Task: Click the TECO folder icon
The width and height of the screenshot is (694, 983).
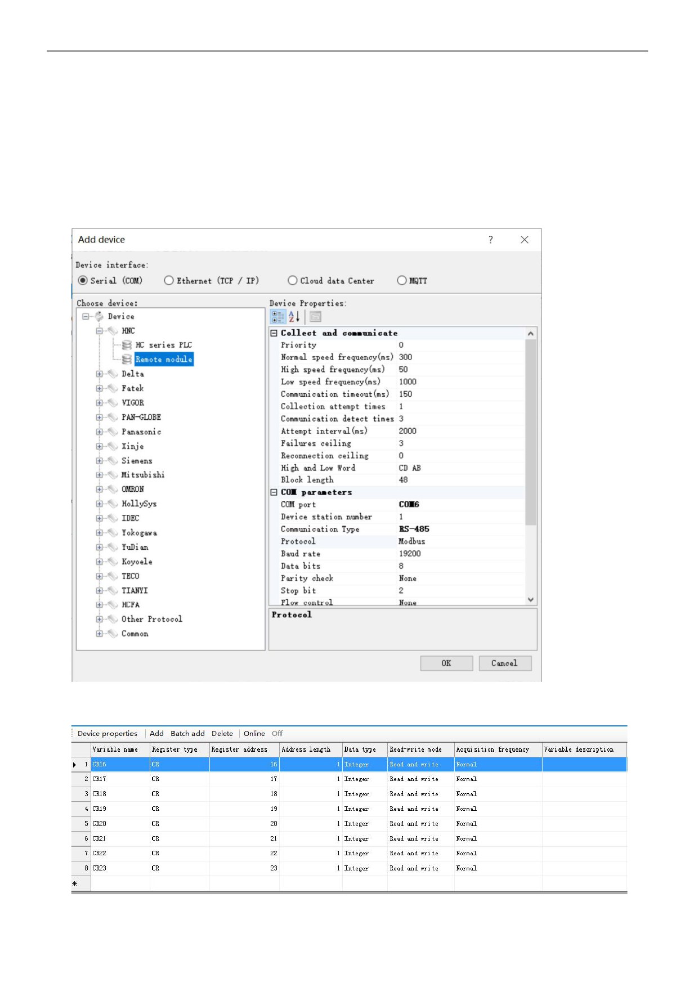Action: 113,576
